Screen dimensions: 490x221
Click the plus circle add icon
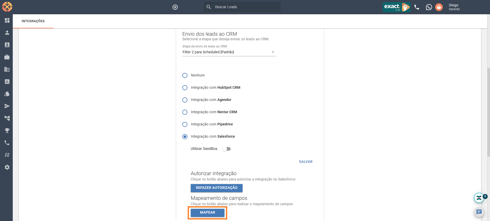175,7
